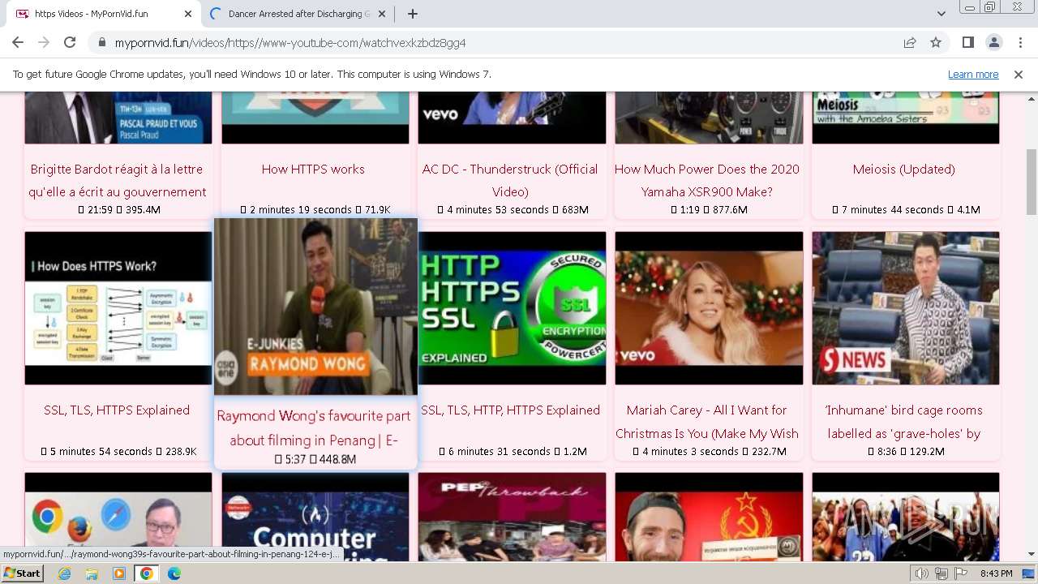1038x584 pixels.
Task: Go back to the previous page
Action: pos(18,42)
